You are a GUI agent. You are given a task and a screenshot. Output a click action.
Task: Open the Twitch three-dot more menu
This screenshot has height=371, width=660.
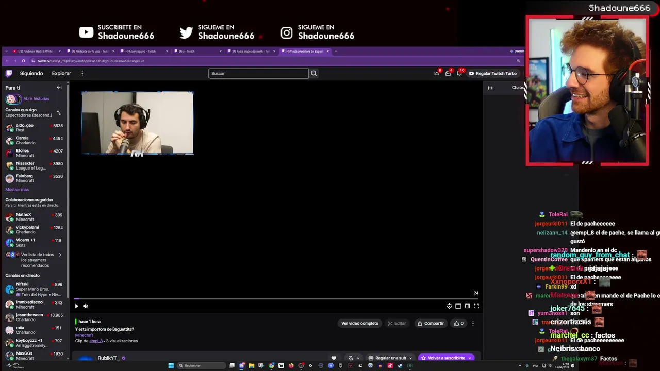coord(82,73)
